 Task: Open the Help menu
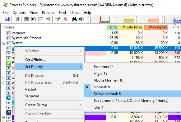click(x=87, y=13)
